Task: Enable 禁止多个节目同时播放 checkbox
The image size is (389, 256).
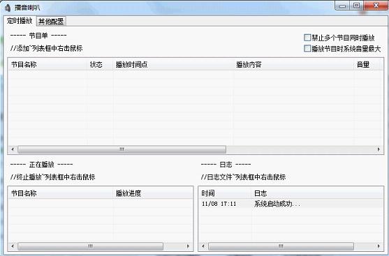Action: [x=307, y=38]
